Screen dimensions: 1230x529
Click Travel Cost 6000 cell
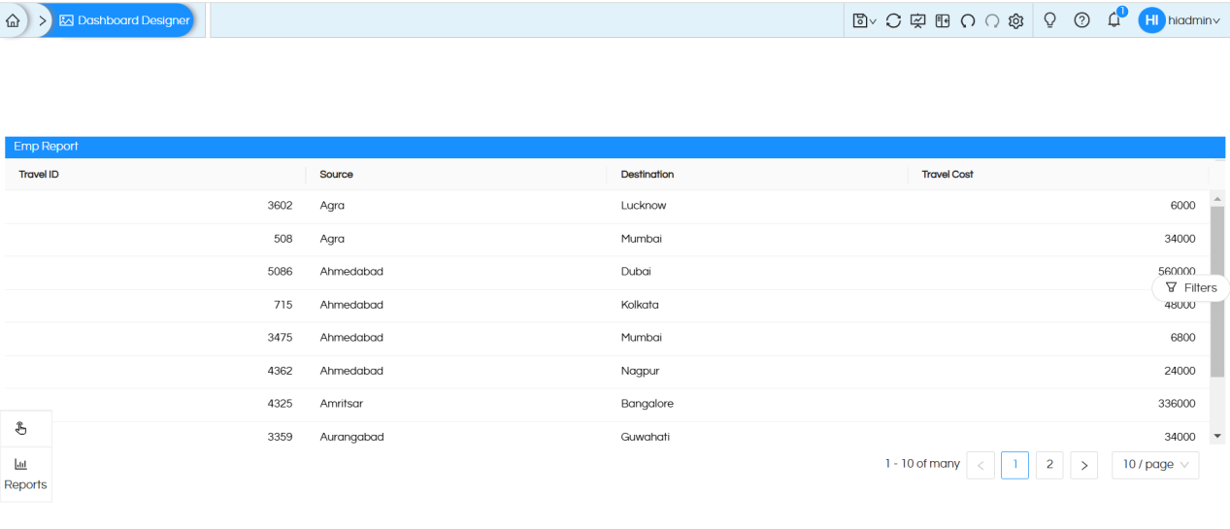[x=1182, y=206]
